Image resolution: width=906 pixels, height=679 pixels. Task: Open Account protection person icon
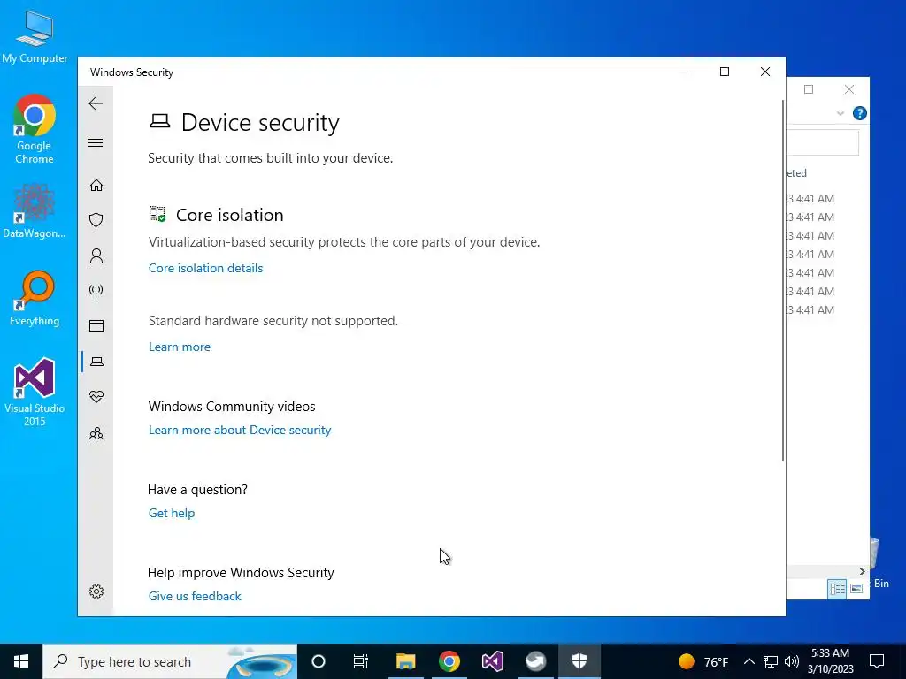pyautogui.click(x=96, y=256)
